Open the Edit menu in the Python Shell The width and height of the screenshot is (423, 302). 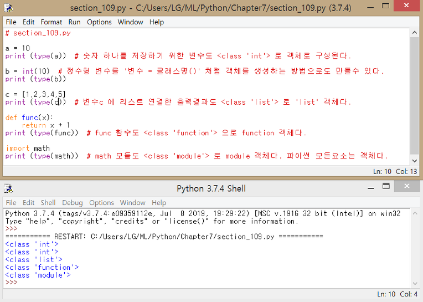[x=28, y=203]
